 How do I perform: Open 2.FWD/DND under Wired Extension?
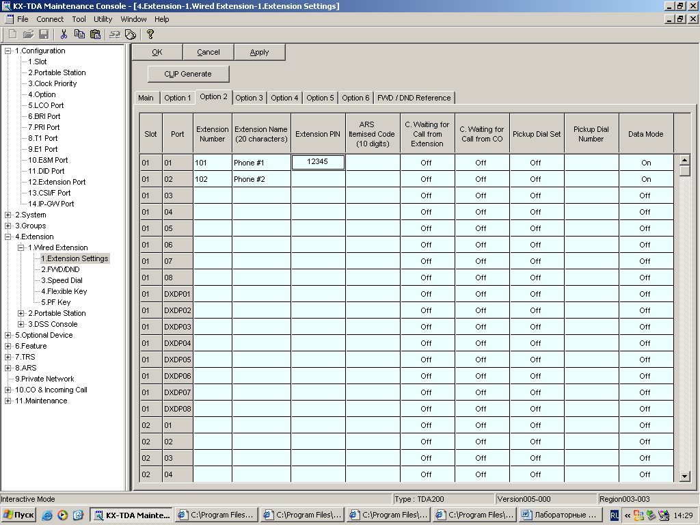click(x=60, y=269)
